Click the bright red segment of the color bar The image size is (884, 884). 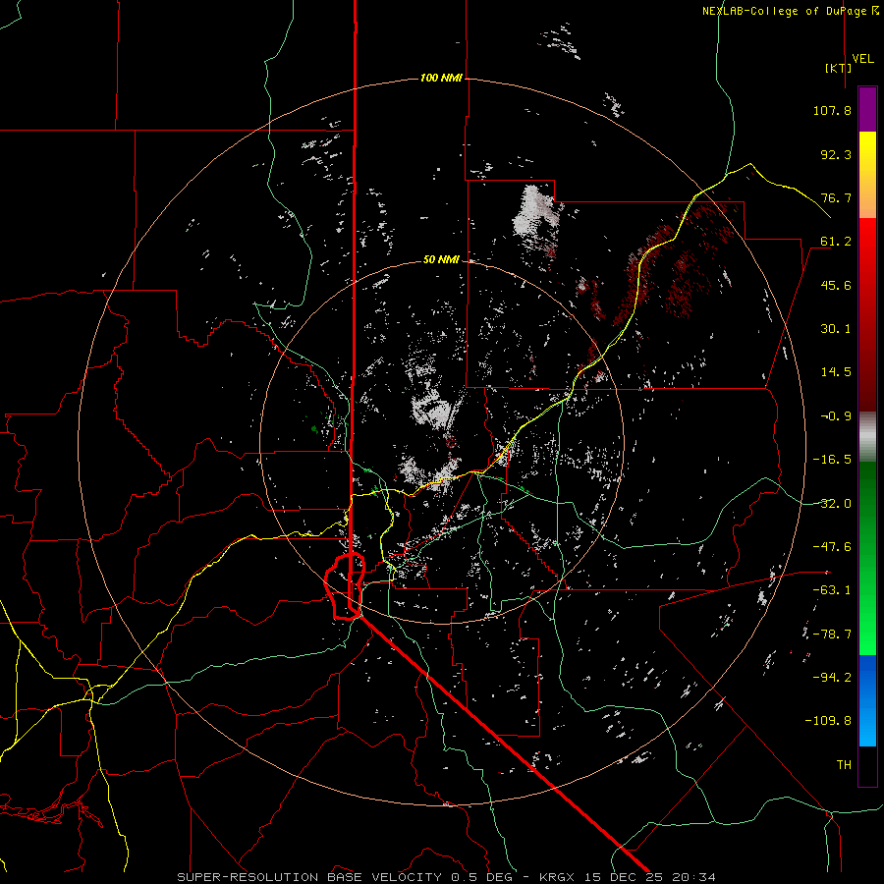click(867, 243)
